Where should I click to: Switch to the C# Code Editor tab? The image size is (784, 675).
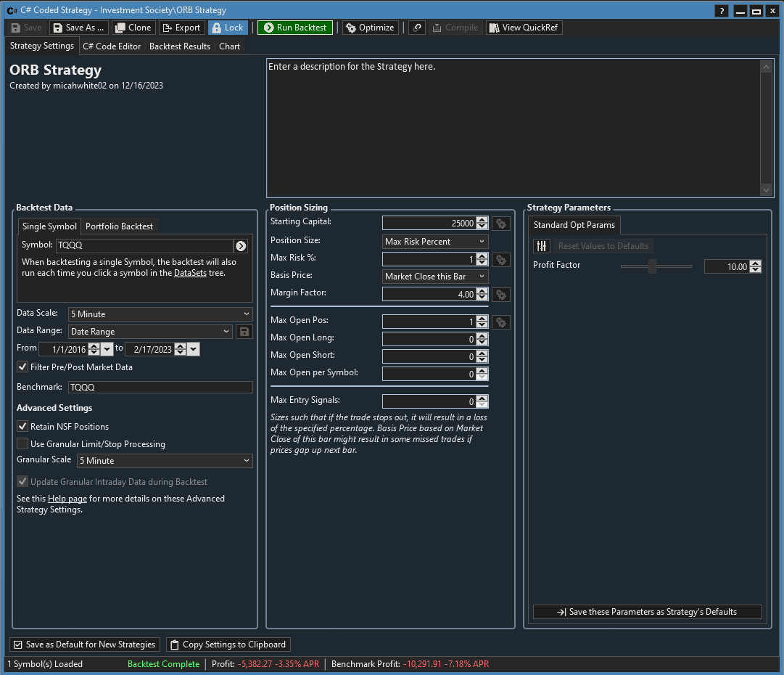pos(112,46)
